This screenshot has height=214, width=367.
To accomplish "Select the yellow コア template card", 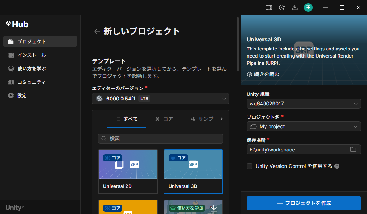I will [128, 207].
